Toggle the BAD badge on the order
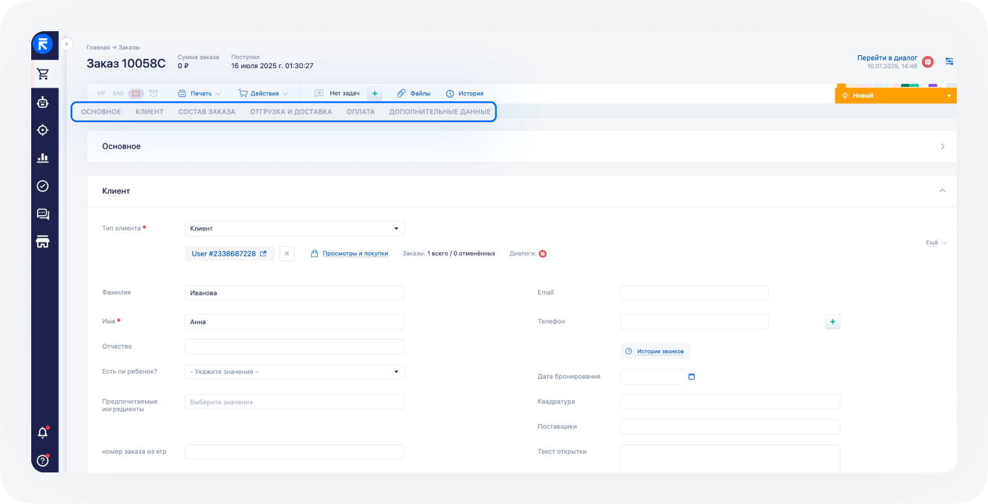This screenshot has height=504, width=988. click(x=118, y=94)
